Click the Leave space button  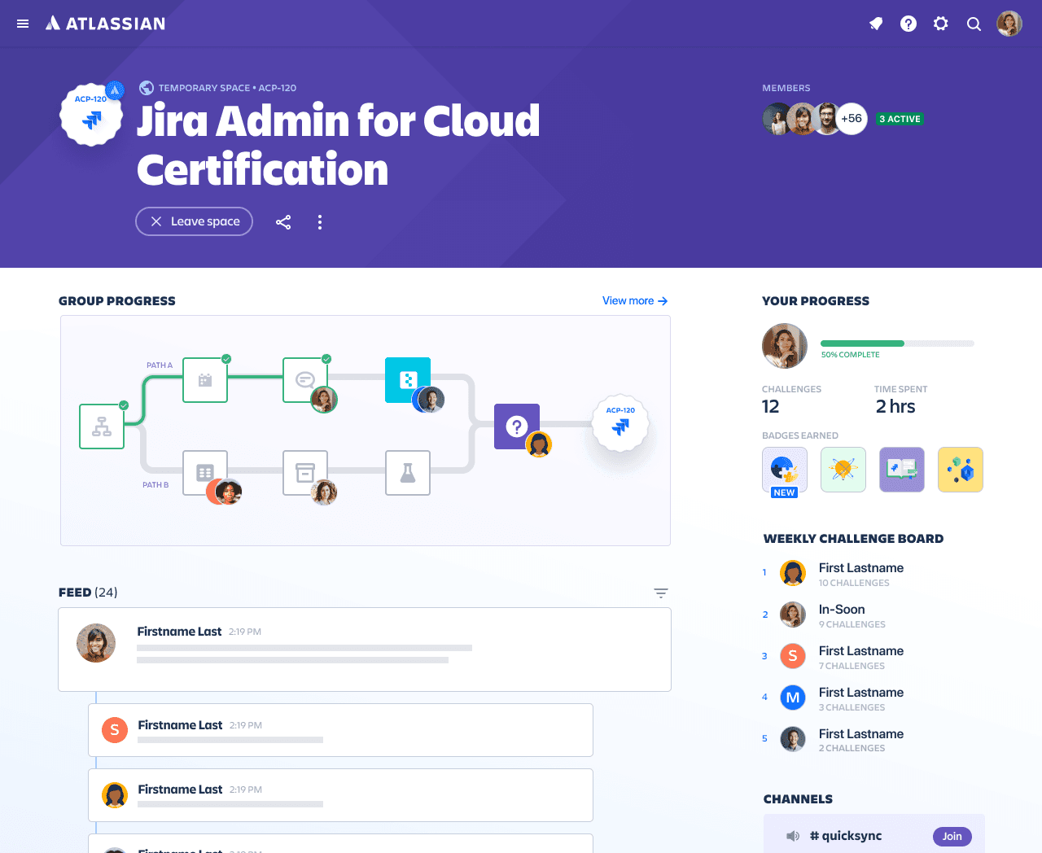pos(194,221)
